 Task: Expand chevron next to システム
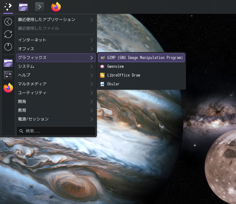point(92,67)
